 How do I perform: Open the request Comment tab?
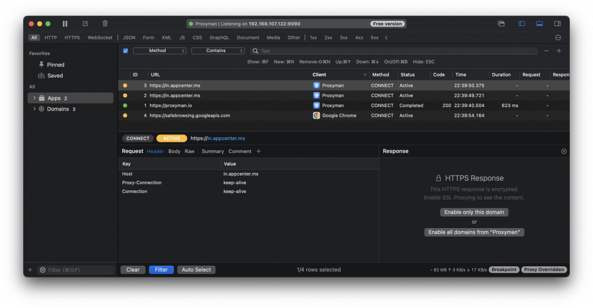tap(240, 151)
